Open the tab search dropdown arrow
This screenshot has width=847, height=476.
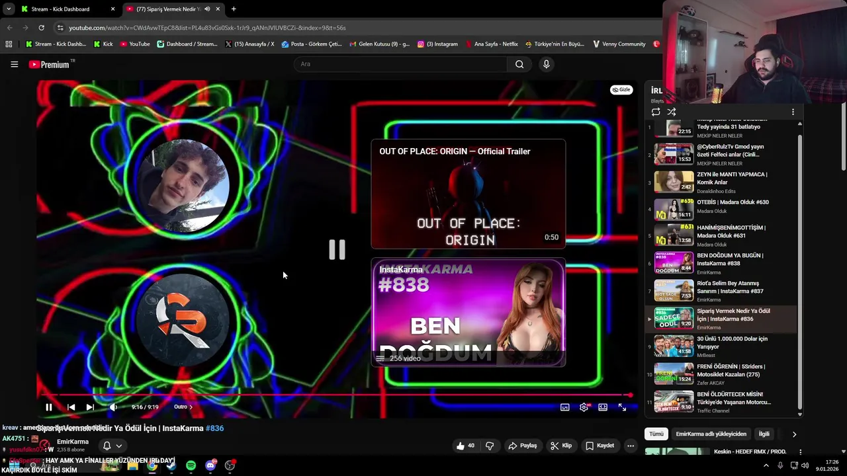point(8,9)
